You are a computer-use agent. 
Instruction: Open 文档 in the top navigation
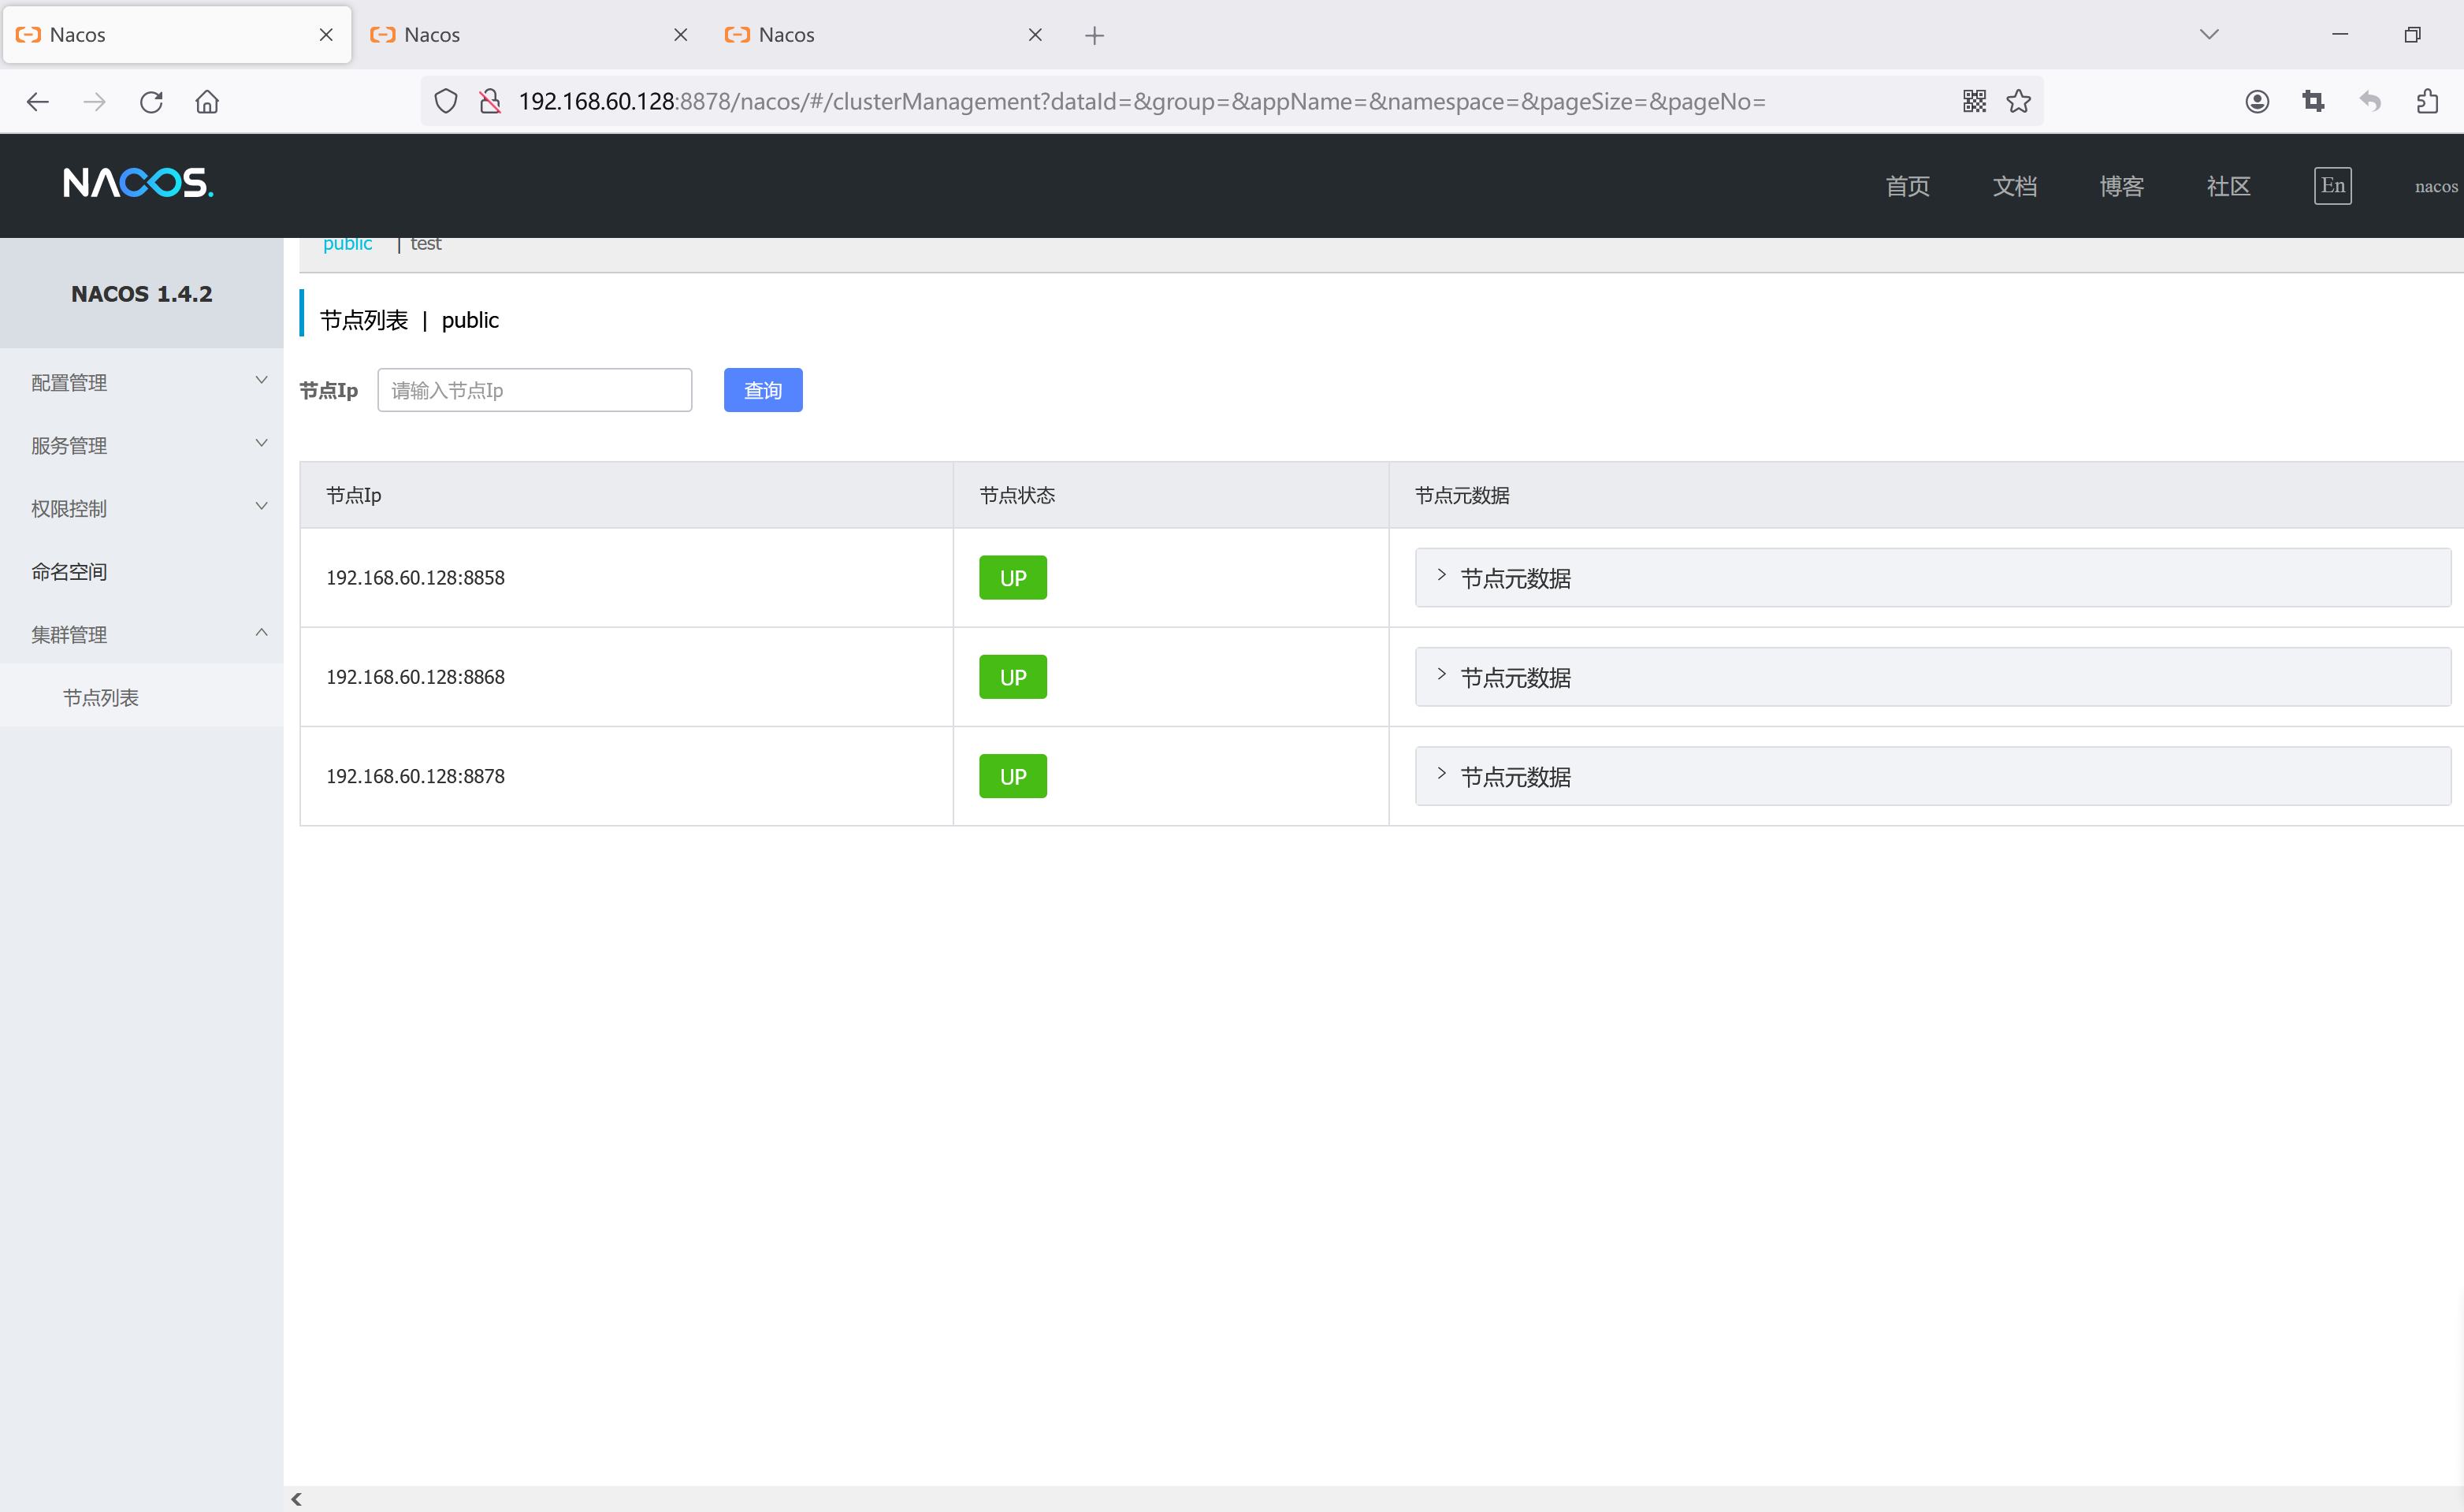pos(2015,186)
